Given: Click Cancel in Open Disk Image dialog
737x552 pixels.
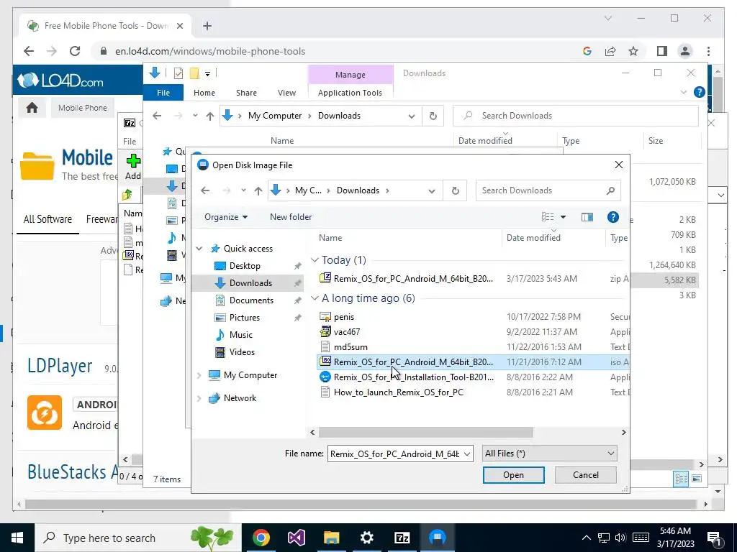Looking at the screenshot, I should pyautogui.click(x=586, y=474).
